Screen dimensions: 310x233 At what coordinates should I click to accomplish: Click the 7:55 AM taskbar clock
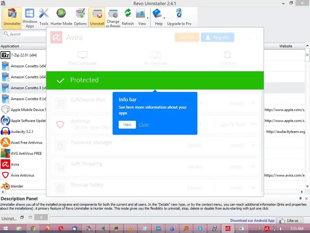[297, 229]
